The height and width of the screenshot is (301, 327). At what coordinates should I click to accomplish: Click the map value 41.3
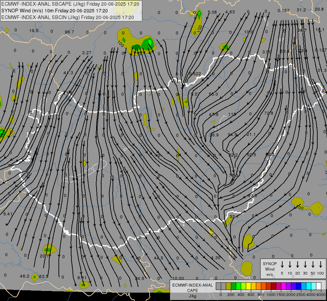coord(68,73)
